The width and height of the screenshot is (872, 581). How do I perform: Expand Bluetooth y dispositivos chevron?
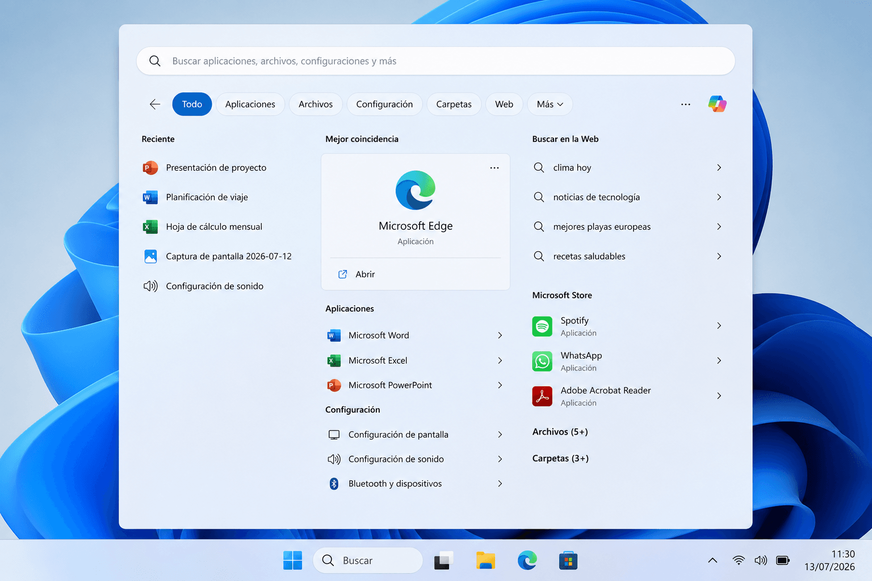pyautogui.click(x=500, y=483)
